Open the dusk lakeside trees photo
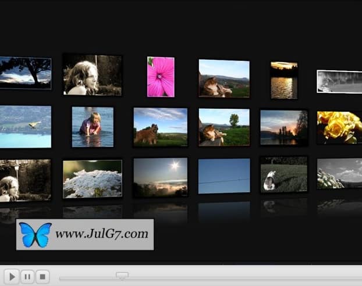Viewport: 362px width, 286px height. tap(284, 127)
